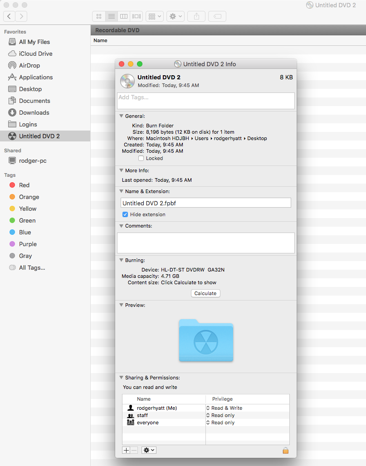Click the DVD icon in Info header
366x466 pixels.
pos(127,81)
